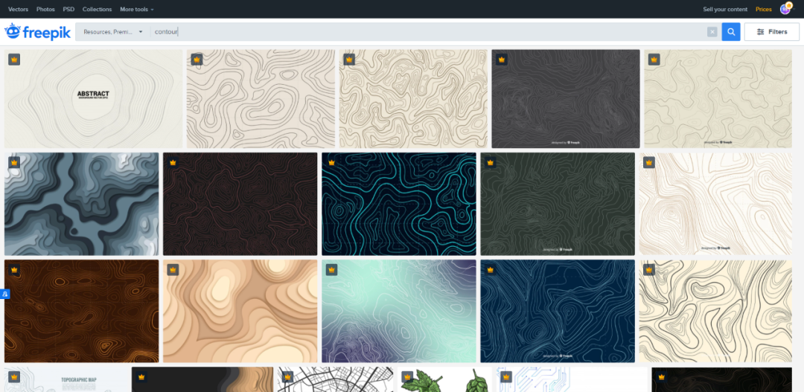Open the mint and purple gradient contour thumbnail
The image size is (804, 392).
click(399, 311)
